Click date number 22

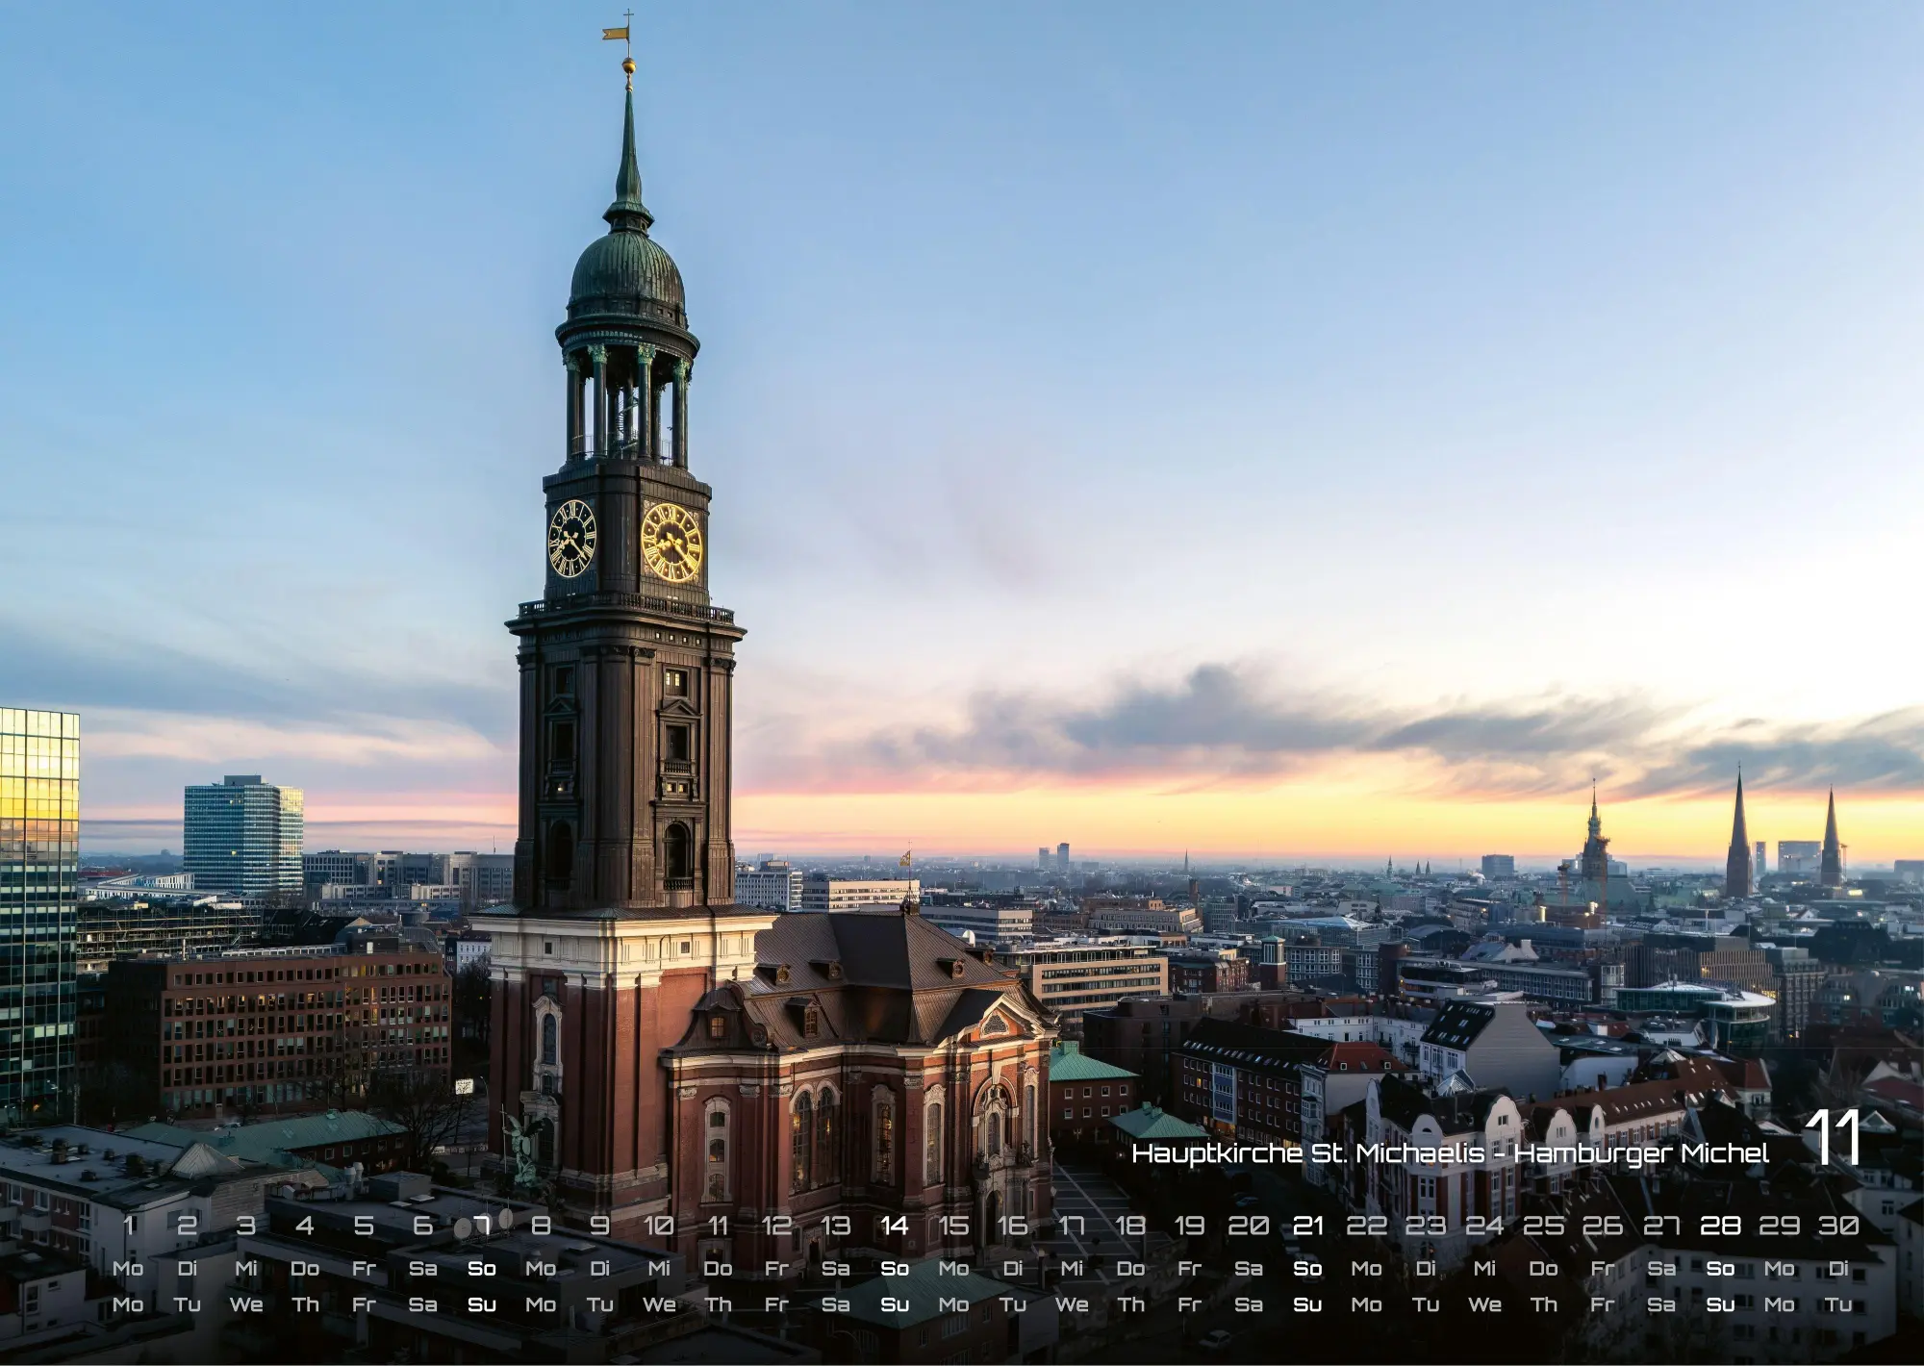1367,1226
